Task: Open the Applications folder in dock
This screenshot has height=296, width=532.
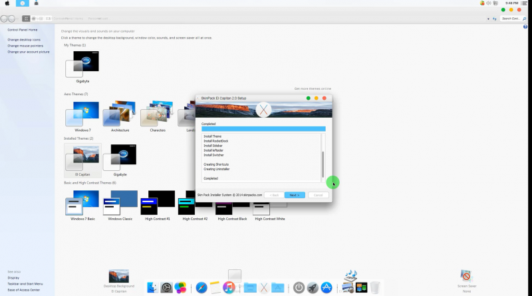Action: [277, 287]
